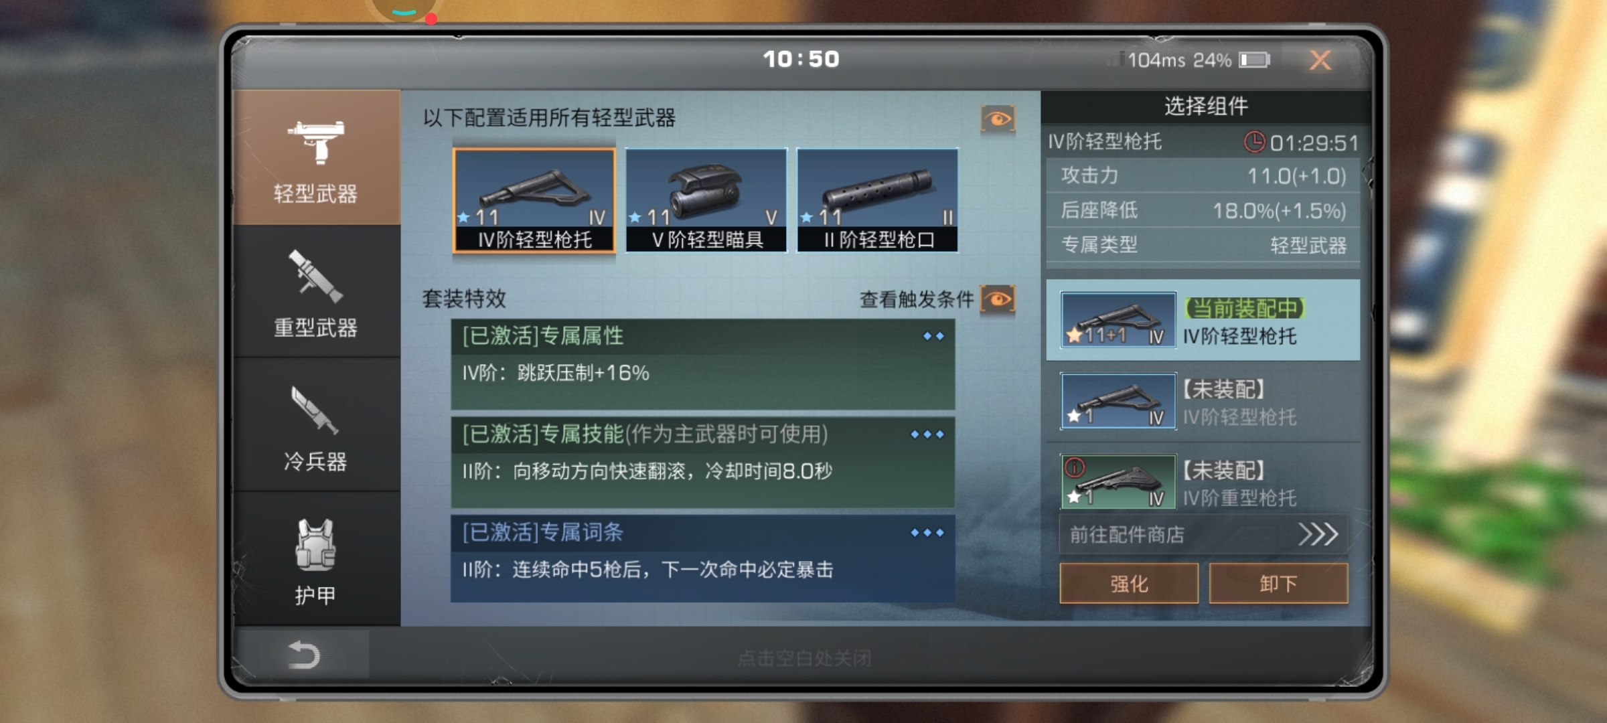Select the II阶轻型枪口 muzzle slot
Viewport: 1607px width, 723px height.
click(877, 200)
